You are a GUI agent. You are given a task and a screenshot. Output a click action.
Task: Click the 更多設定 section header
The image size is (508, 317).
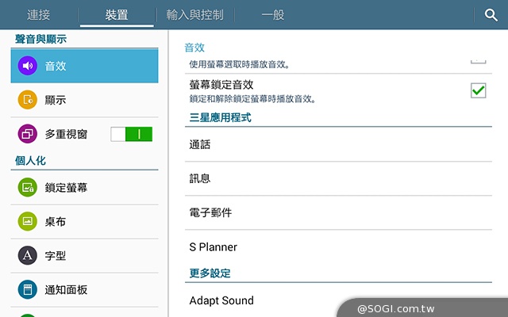click(x=210, y=273)
